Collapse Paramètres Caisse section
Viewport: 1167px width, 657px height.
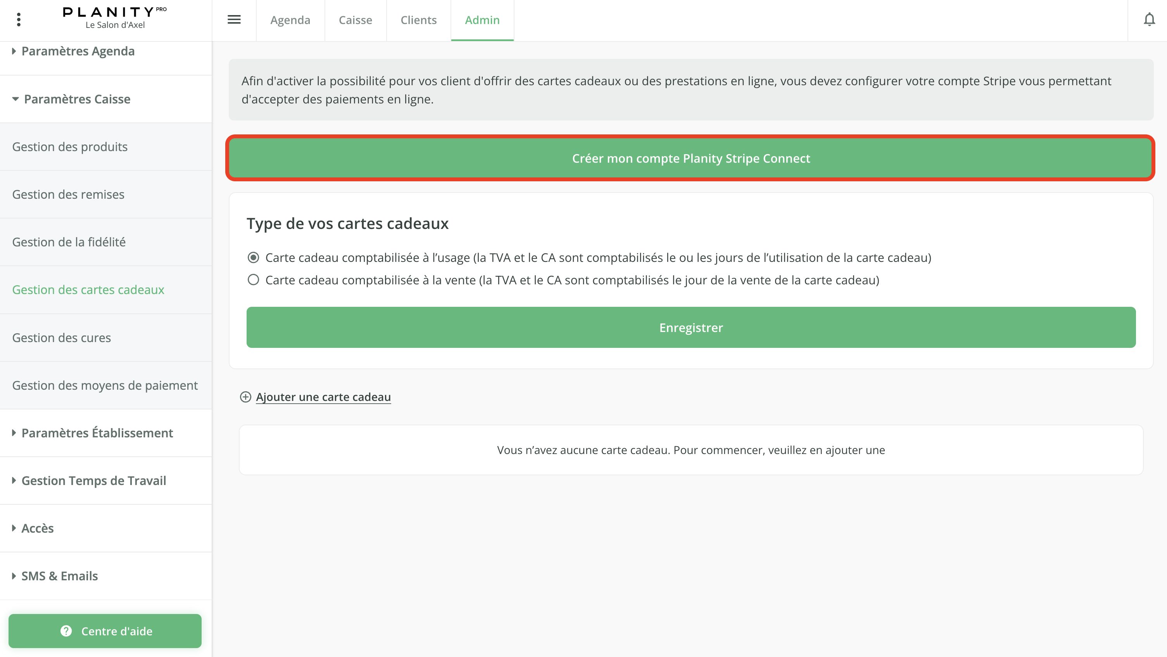coord(77,99)
